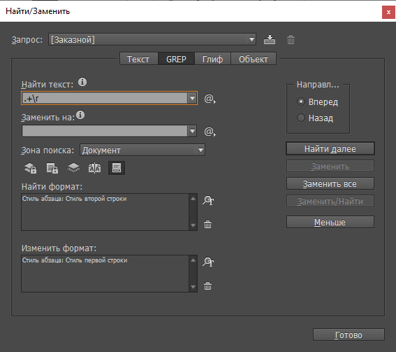Specify attributes to change in Изменить формат
Screen dimensions: 396x352
(x=208, y=262)
